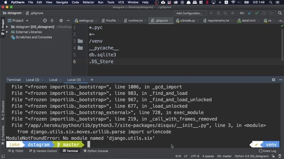This screenshot has height=159, width=284.
Task: Close the .gitignore editor tab
Action: [x=170, y=21]
